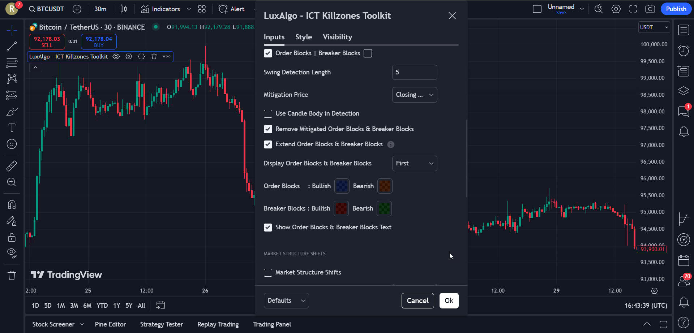Viewport: 694px width, 333px height.
Task: Expand Stock Screener dropdown arrow
Action: (82, 324)
